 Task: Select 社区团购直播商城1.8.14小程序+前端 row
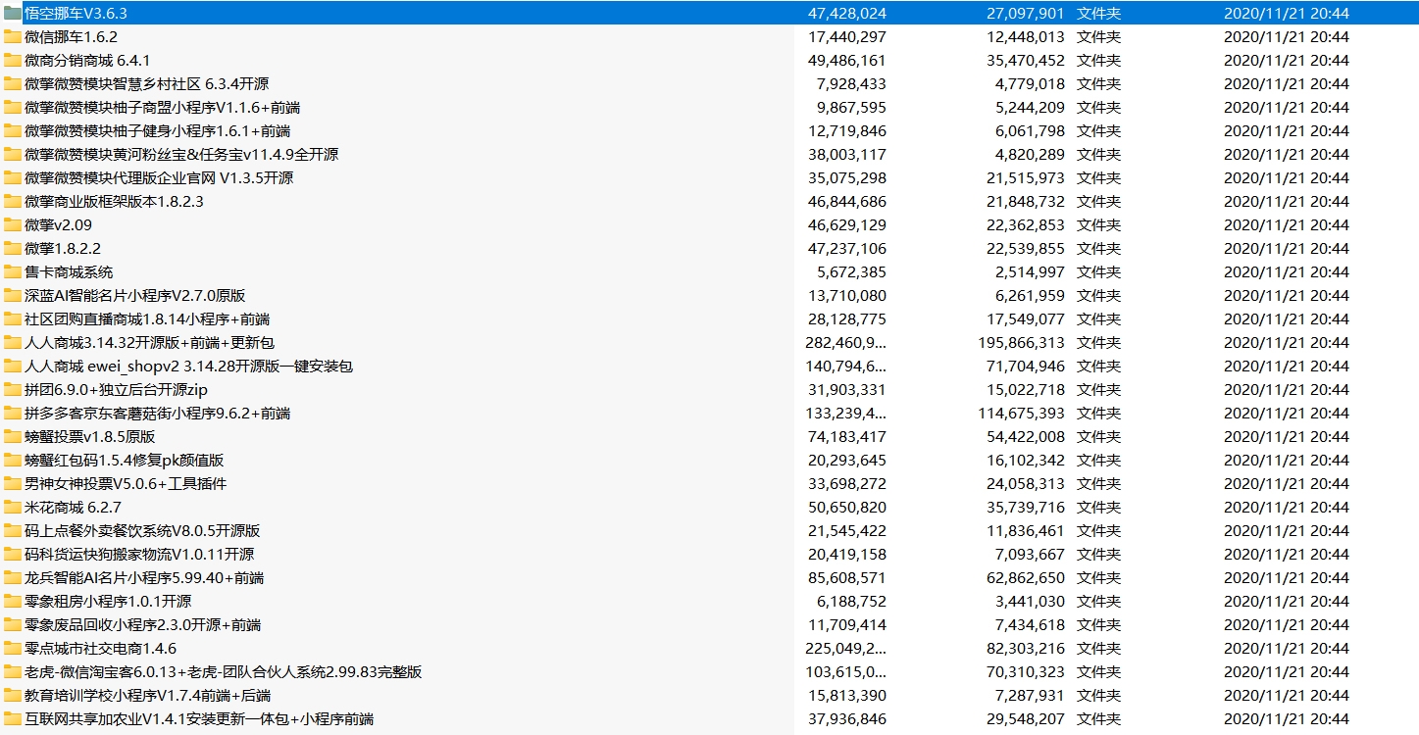pos(147,319)
